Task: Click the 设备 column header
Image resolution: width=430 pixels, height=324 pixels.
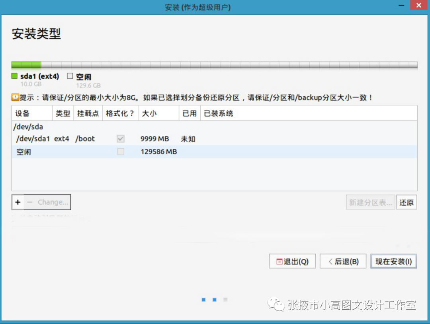Action: point(23,113)
